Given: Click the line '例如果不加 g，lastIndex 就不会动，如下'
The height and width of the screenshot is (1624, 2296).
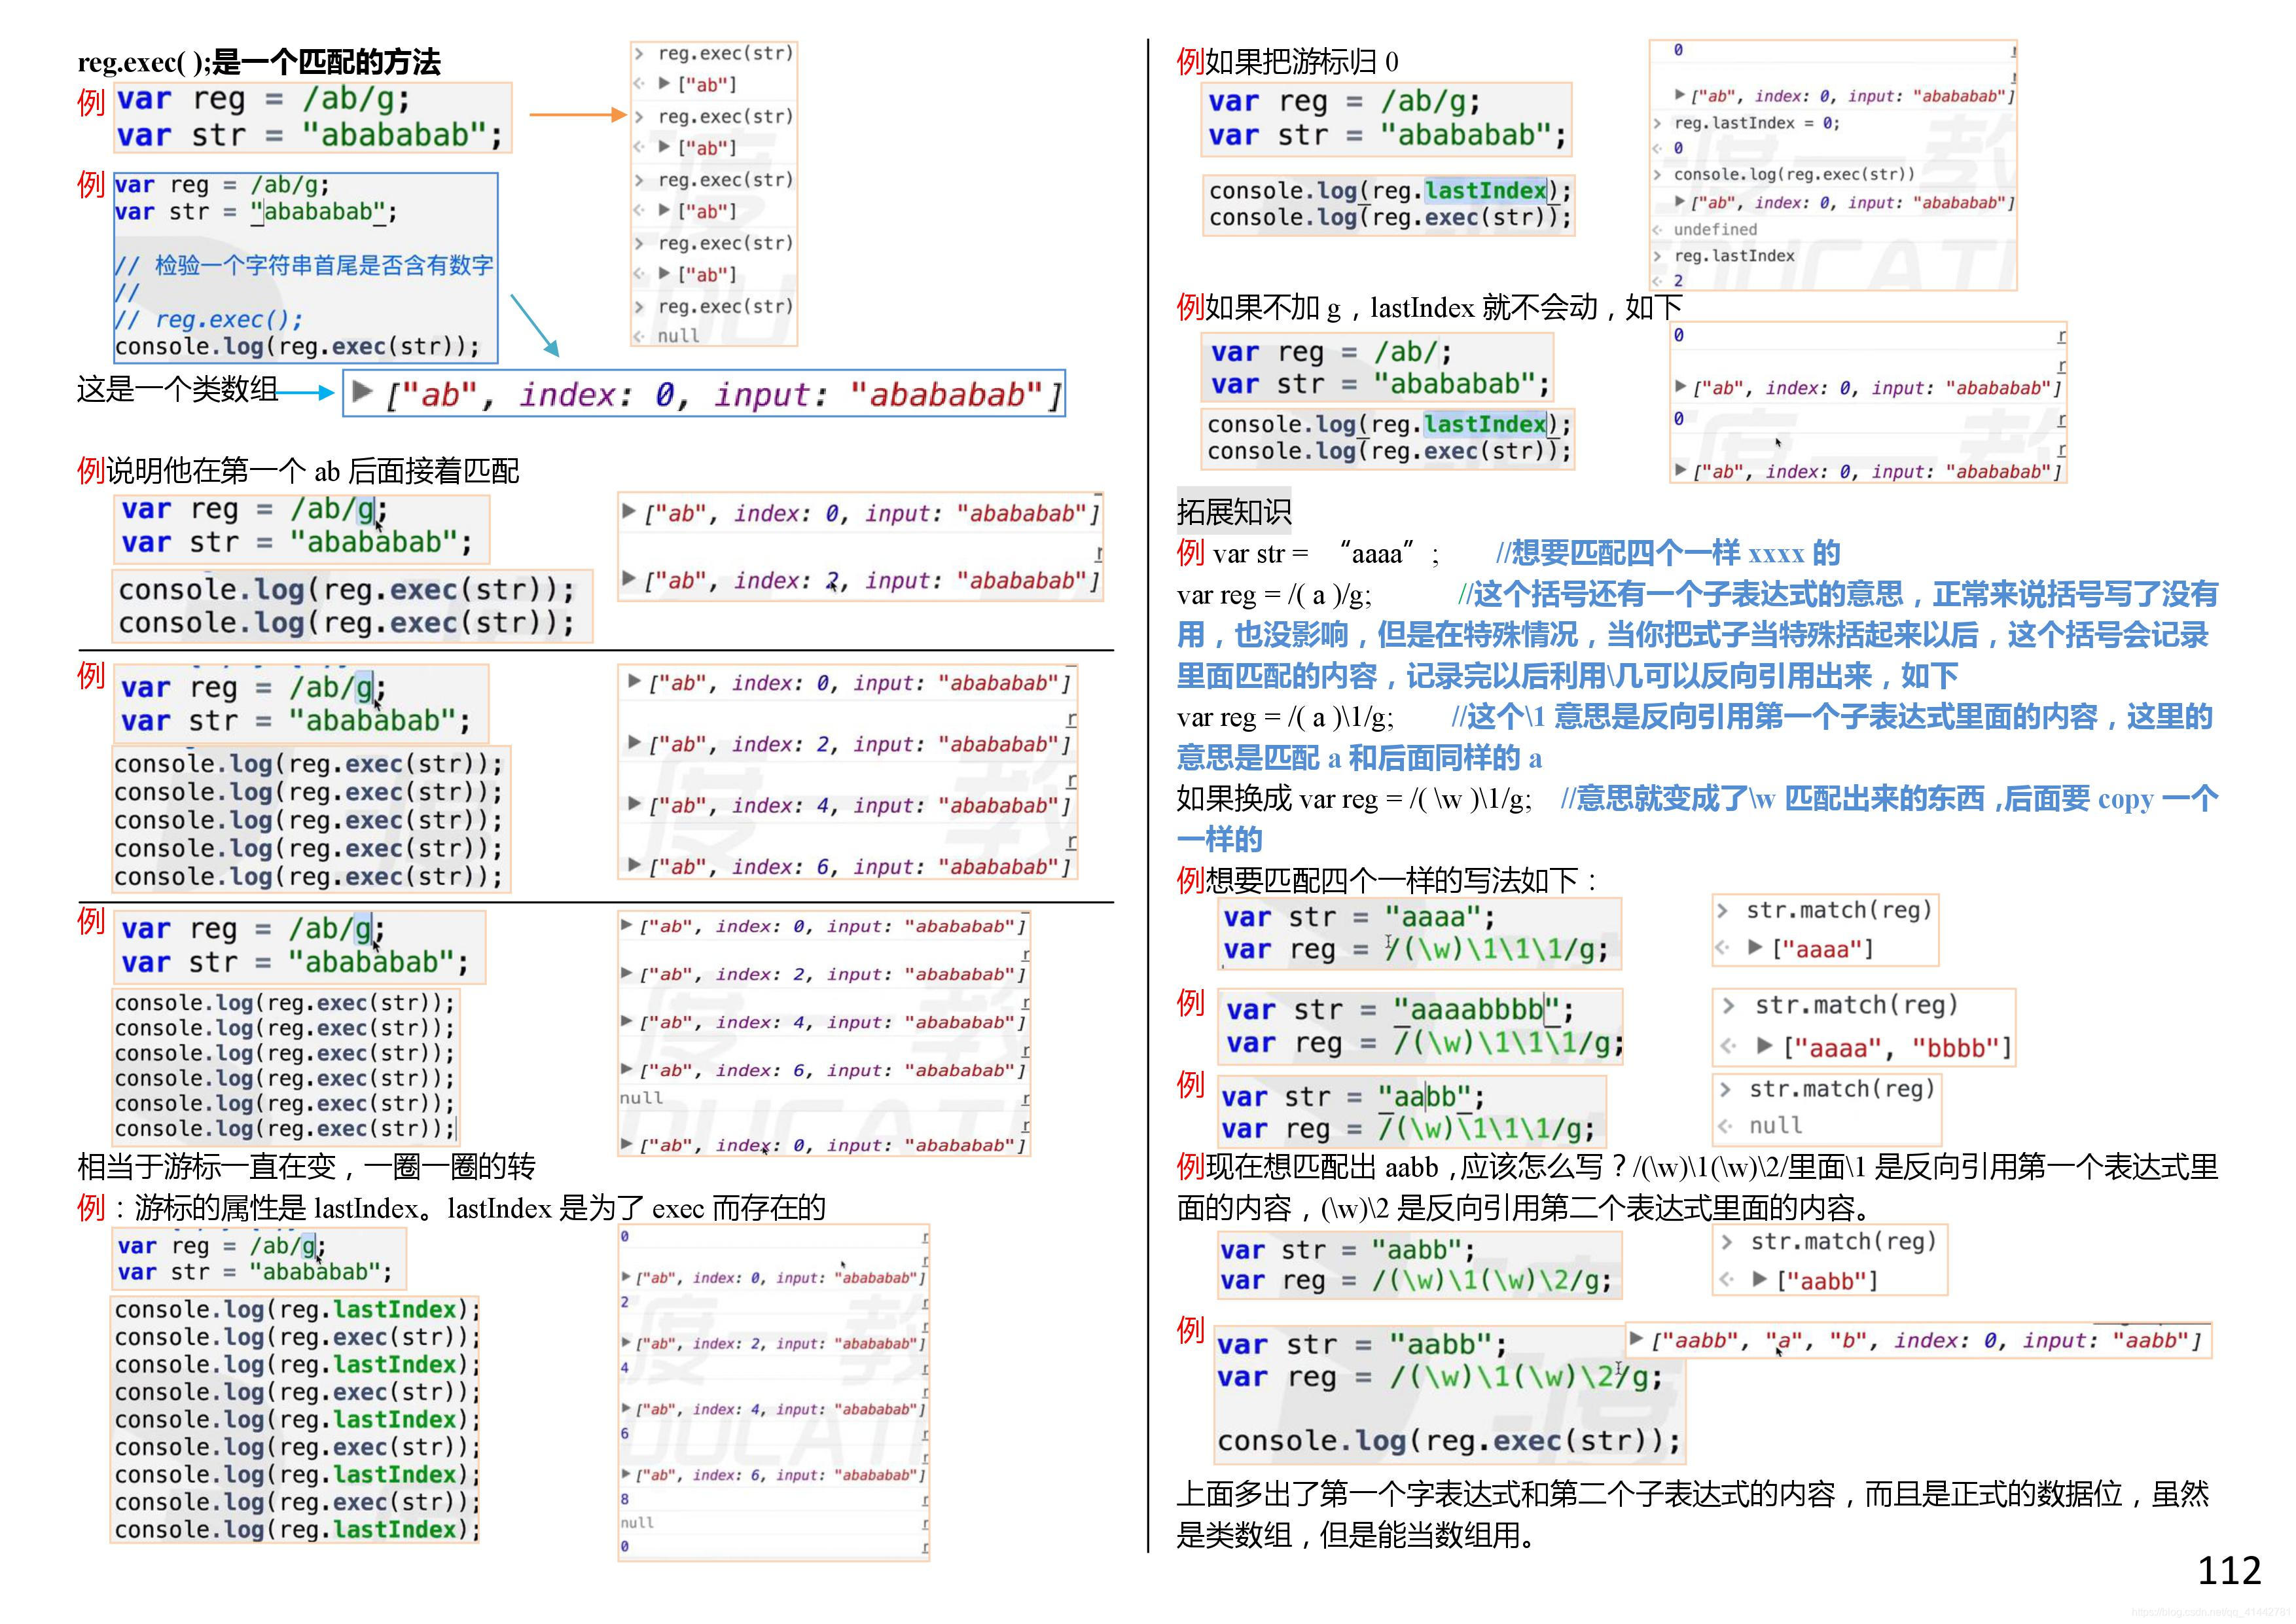Looking at the screenshot, I should click(1430, 307).
